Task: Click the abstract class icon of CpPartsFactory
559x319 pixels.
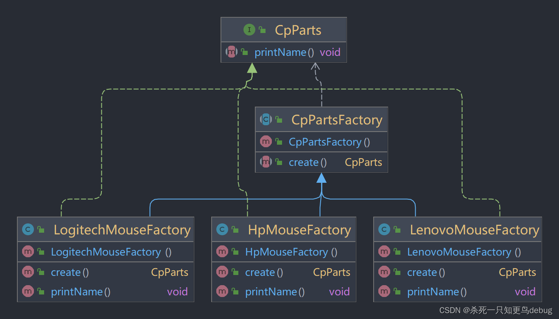Action: coord(266,120)
